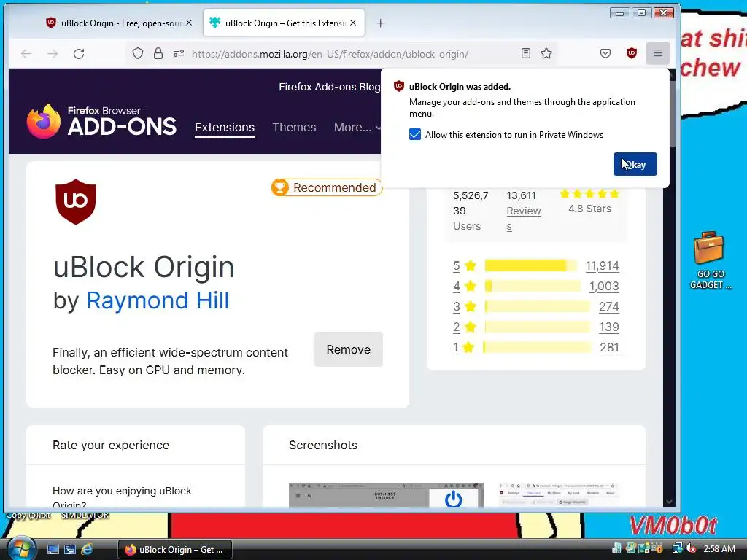Screen dimensions: 747x560
Task: Switch to the uBlock Origin - Free, open-source tab
Action: 113,23
